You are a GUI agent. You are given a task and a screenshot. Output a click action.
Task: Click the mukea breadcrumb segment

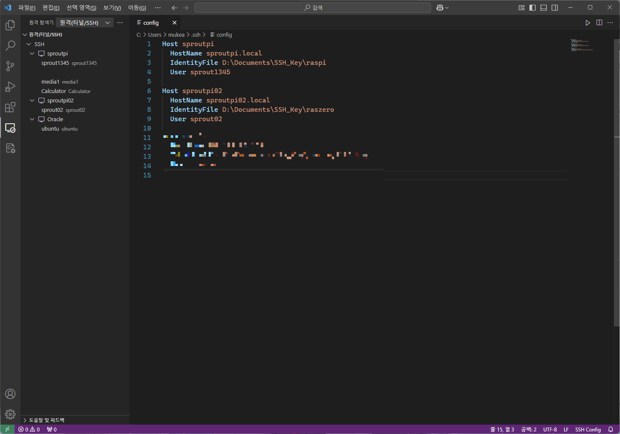176,35
